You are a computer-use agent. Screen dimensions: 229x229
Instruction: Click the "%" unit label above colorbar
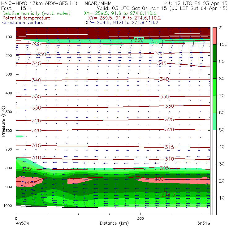click(x=221, y=28)
